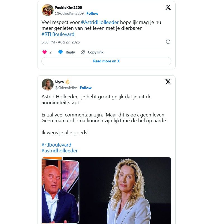
Task: Click the Reply text label
Action: pos(70,52)
